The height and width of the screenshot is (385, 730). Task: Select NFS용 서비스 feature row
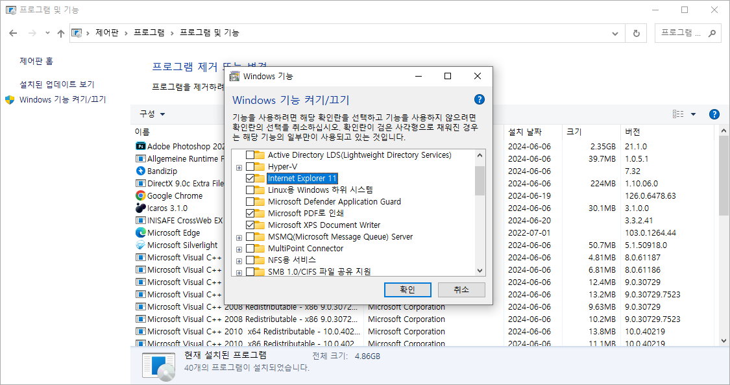(292, 260)
